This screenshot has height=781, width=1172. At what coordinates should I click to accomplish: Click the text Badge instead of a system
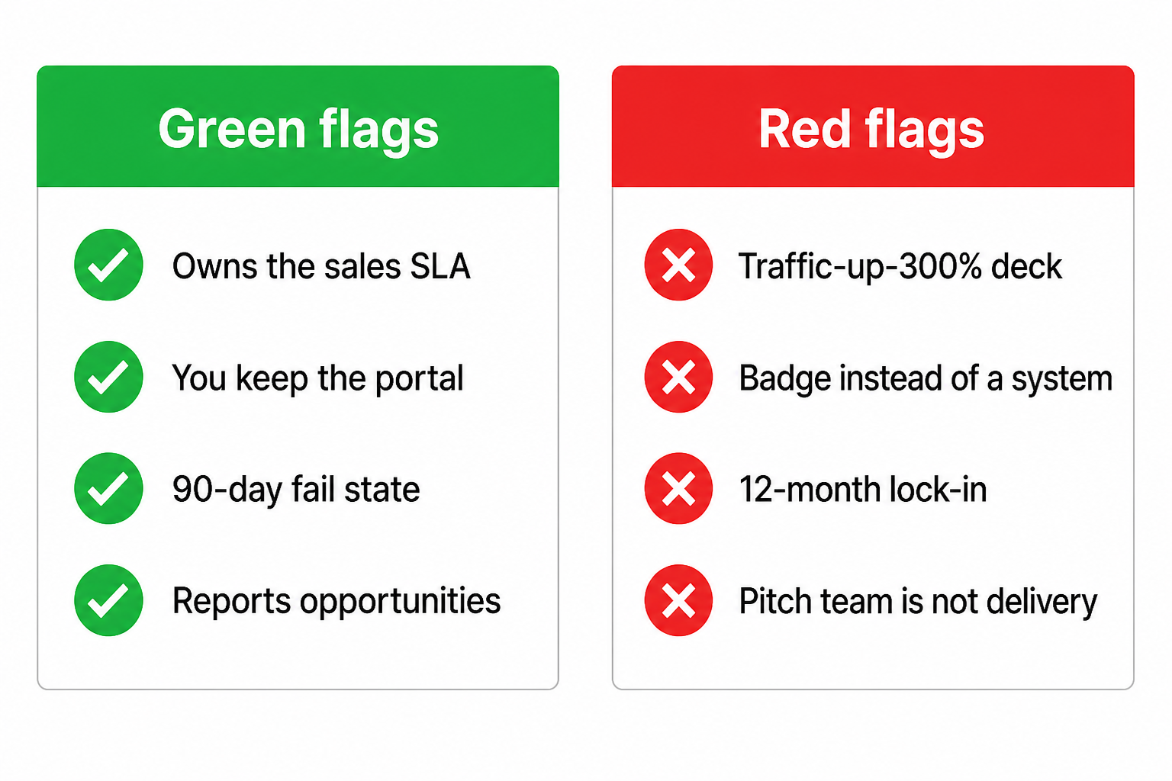coord(926,378)
